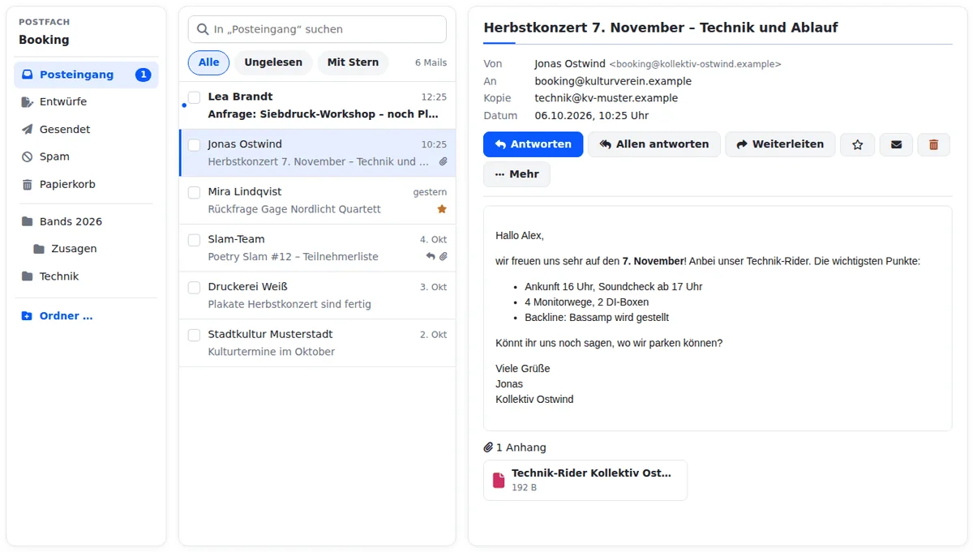The height and width of the screenshot is (552, 973).
Task: Click the unread count badge on Posteingang
Action: 143,75
